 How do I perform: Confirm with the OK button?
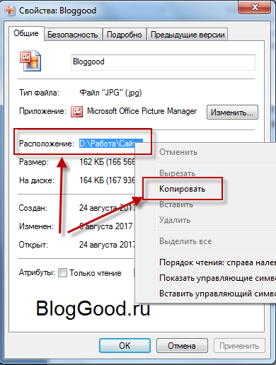[x=125, y=346]
